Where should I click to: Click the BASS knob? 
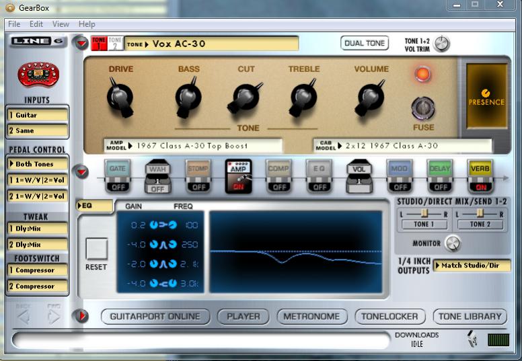pos(188,97)
